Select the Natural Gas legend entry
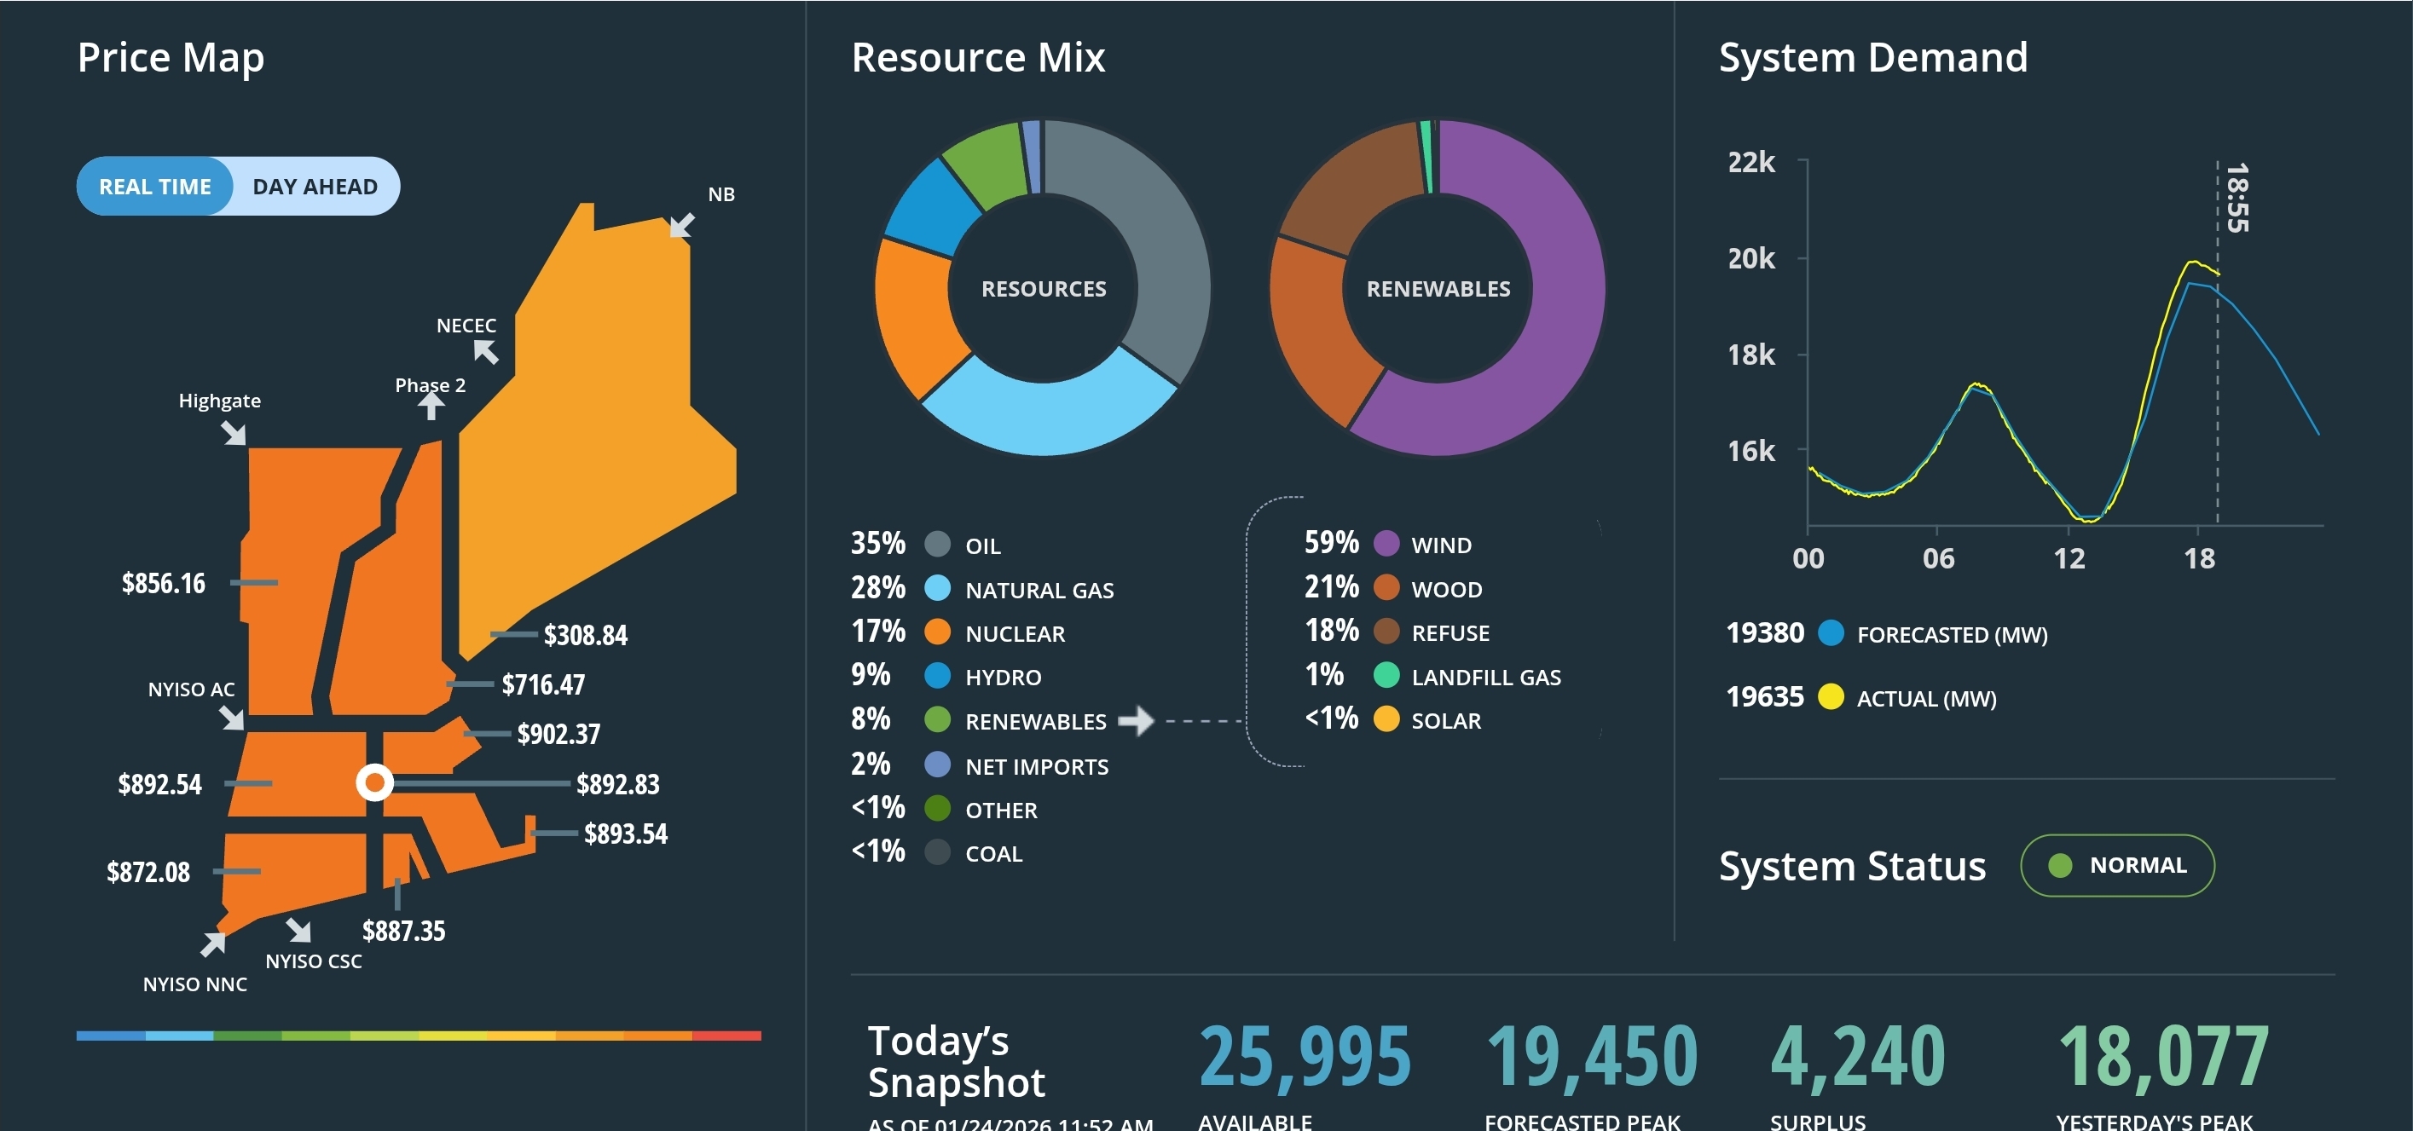The image size is (2413, 1131). point(1039,590)
